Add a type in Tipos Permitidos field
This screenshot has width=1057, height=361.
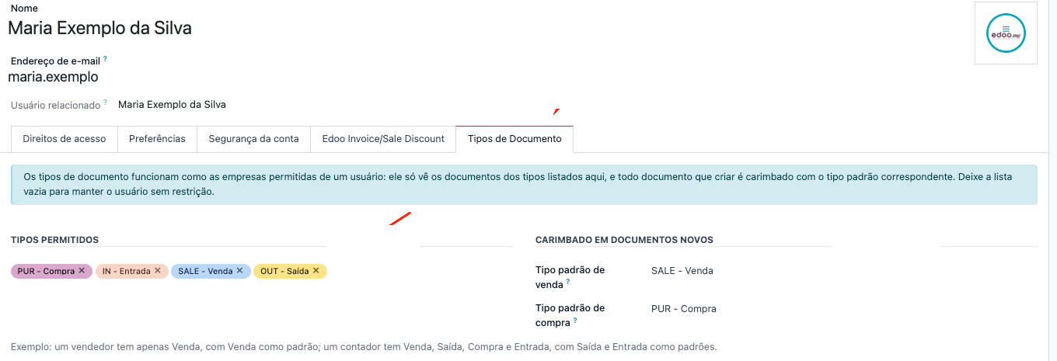tap(420, 271)
